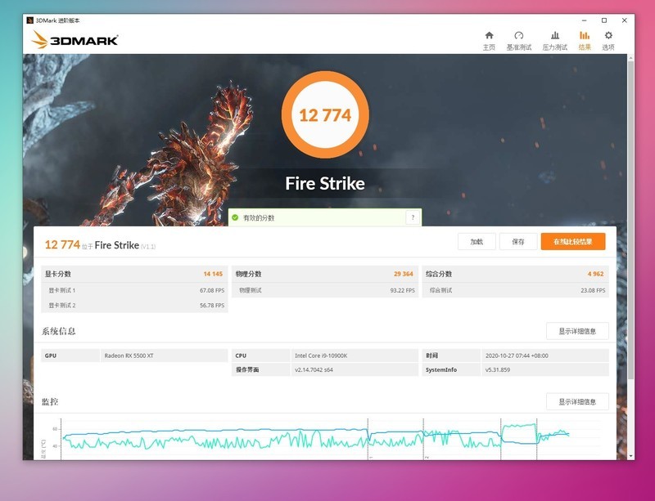Click the 操作界面 label cell

point(260,369)
